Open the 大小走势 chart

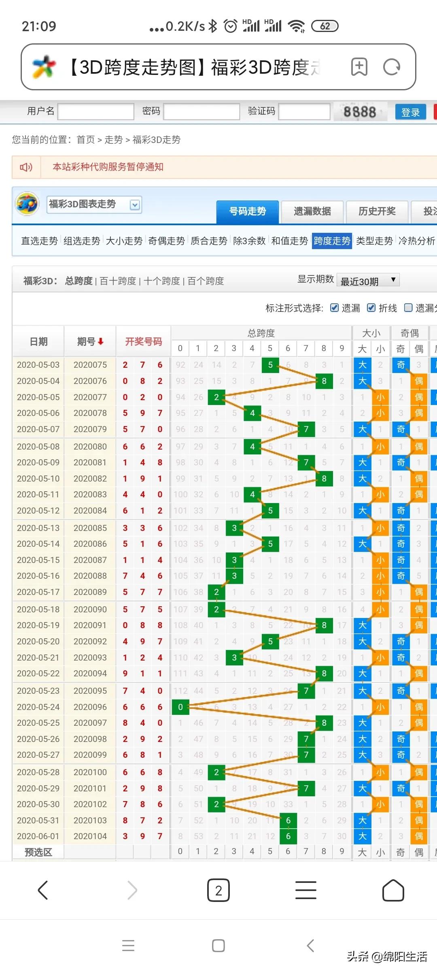124,241
